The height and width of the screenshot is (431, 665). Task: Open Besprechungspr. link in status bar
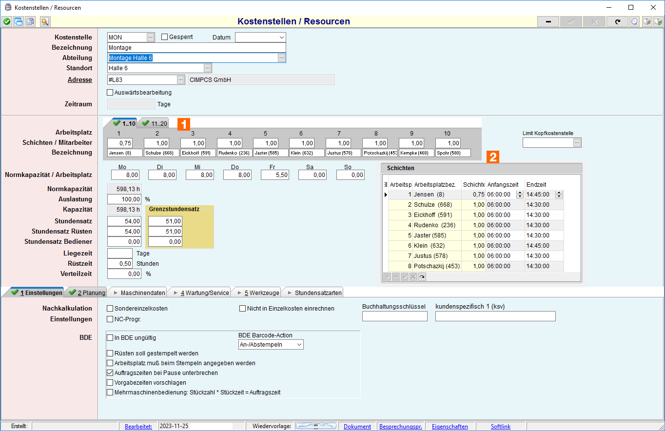pyautogui.click(x=401, y=426)
